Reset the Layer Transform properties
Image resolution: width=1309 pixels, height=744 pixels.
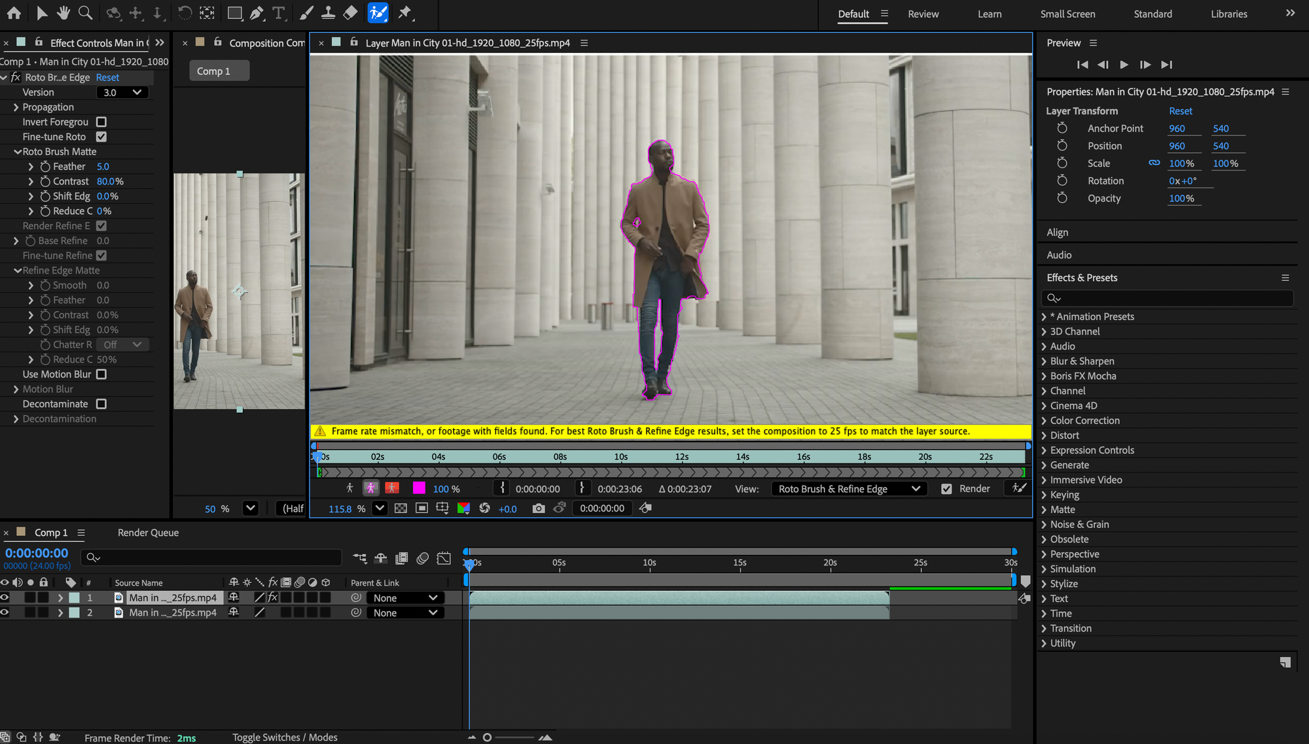tap(1180, 111)
